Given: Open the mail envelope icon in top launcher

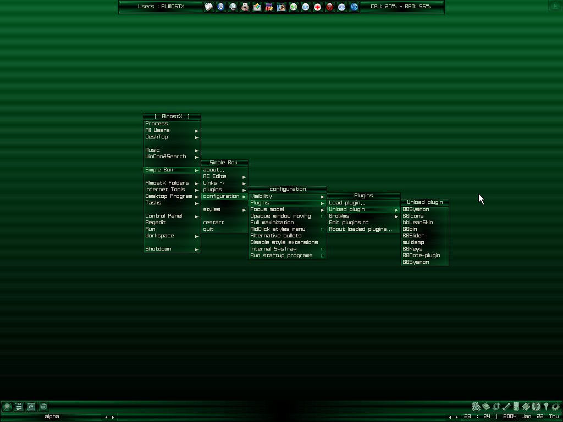Looking at the screenshot, I should point(257,7).
